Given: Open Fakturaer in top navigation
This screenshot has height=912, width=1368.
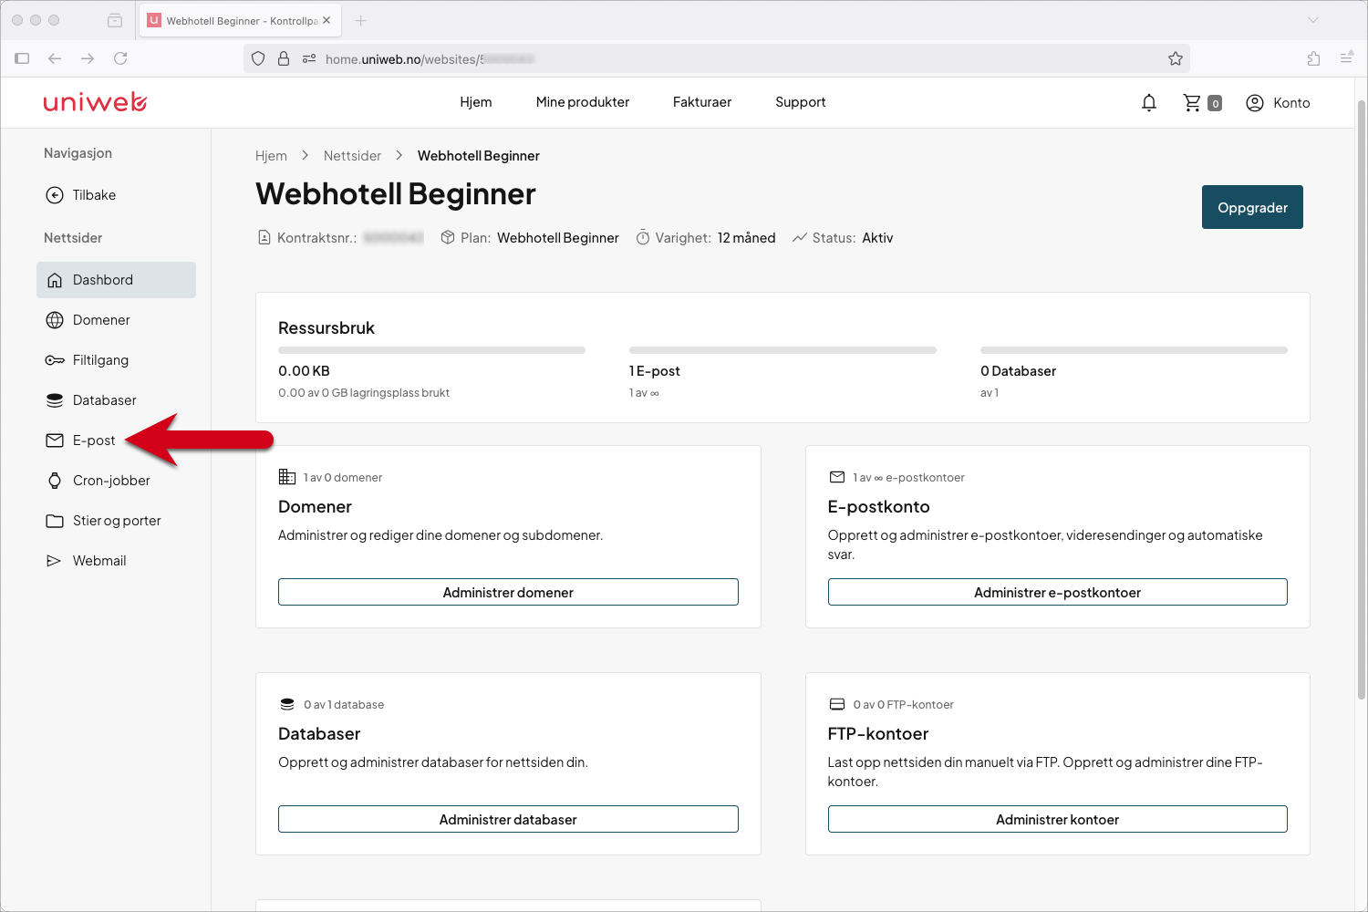Looking at the screenshot, I should [x=702, y=102].
